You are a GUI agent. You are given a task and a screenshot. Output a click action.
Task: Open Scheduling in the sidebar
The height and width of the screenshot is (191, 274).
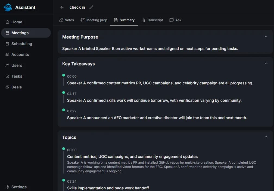click(x=26, y=44)
